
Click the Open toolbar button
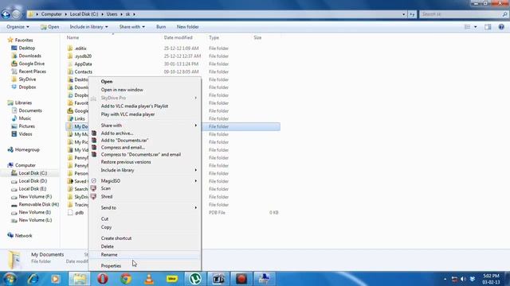tap(49, 27)
